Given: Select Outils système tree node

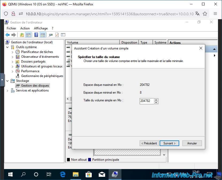Looking at the screenshot, I should click(26, 47).
